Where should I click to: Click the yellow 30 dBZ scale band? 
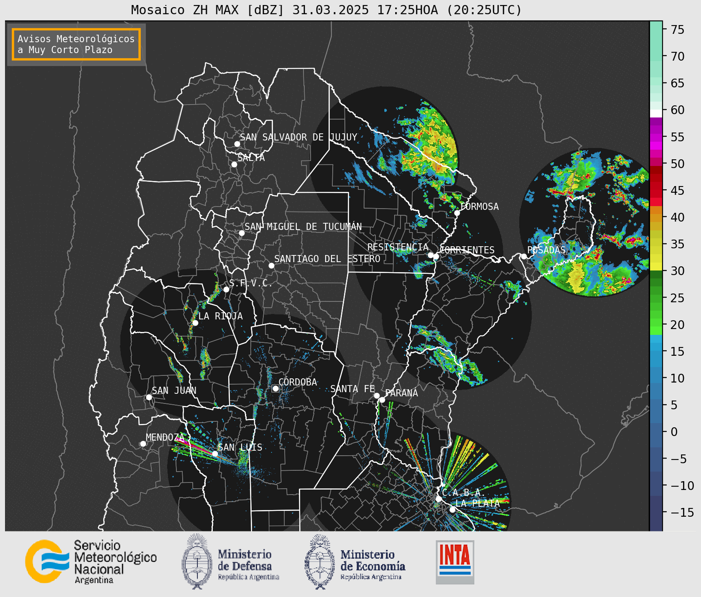656,267
